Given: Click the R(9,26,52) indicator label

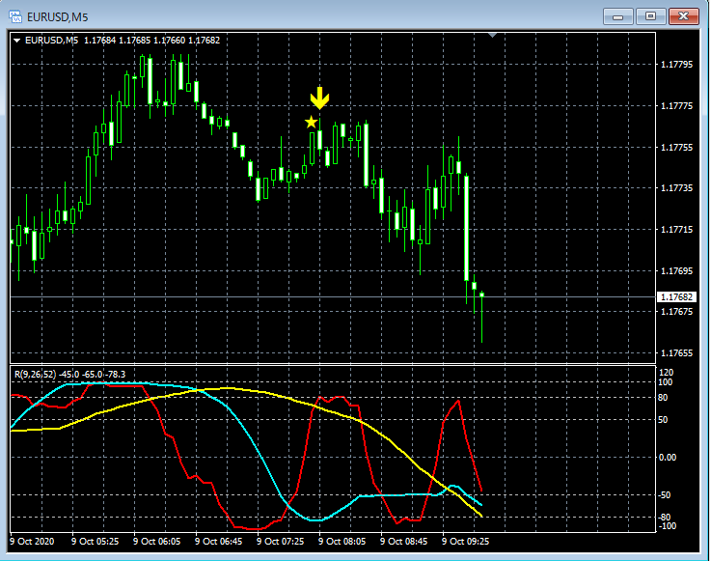Looking at the screenshot, I should point(69,375).
